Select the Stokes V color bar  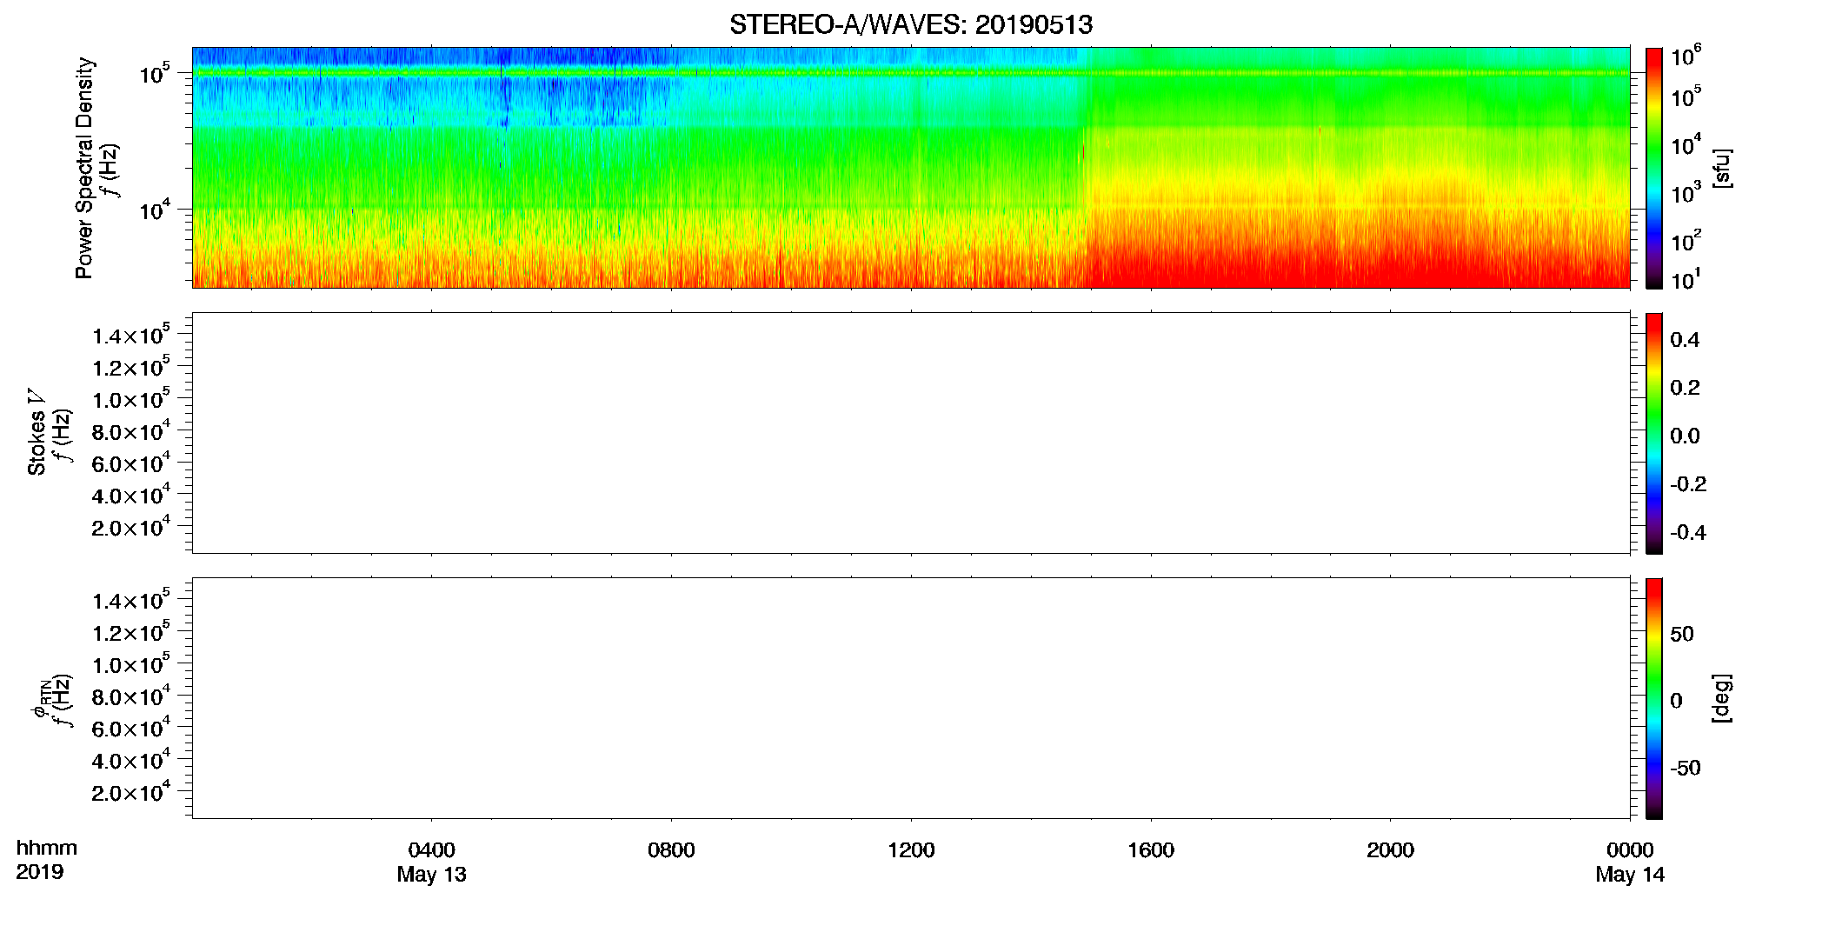[x=1653, y=433]
